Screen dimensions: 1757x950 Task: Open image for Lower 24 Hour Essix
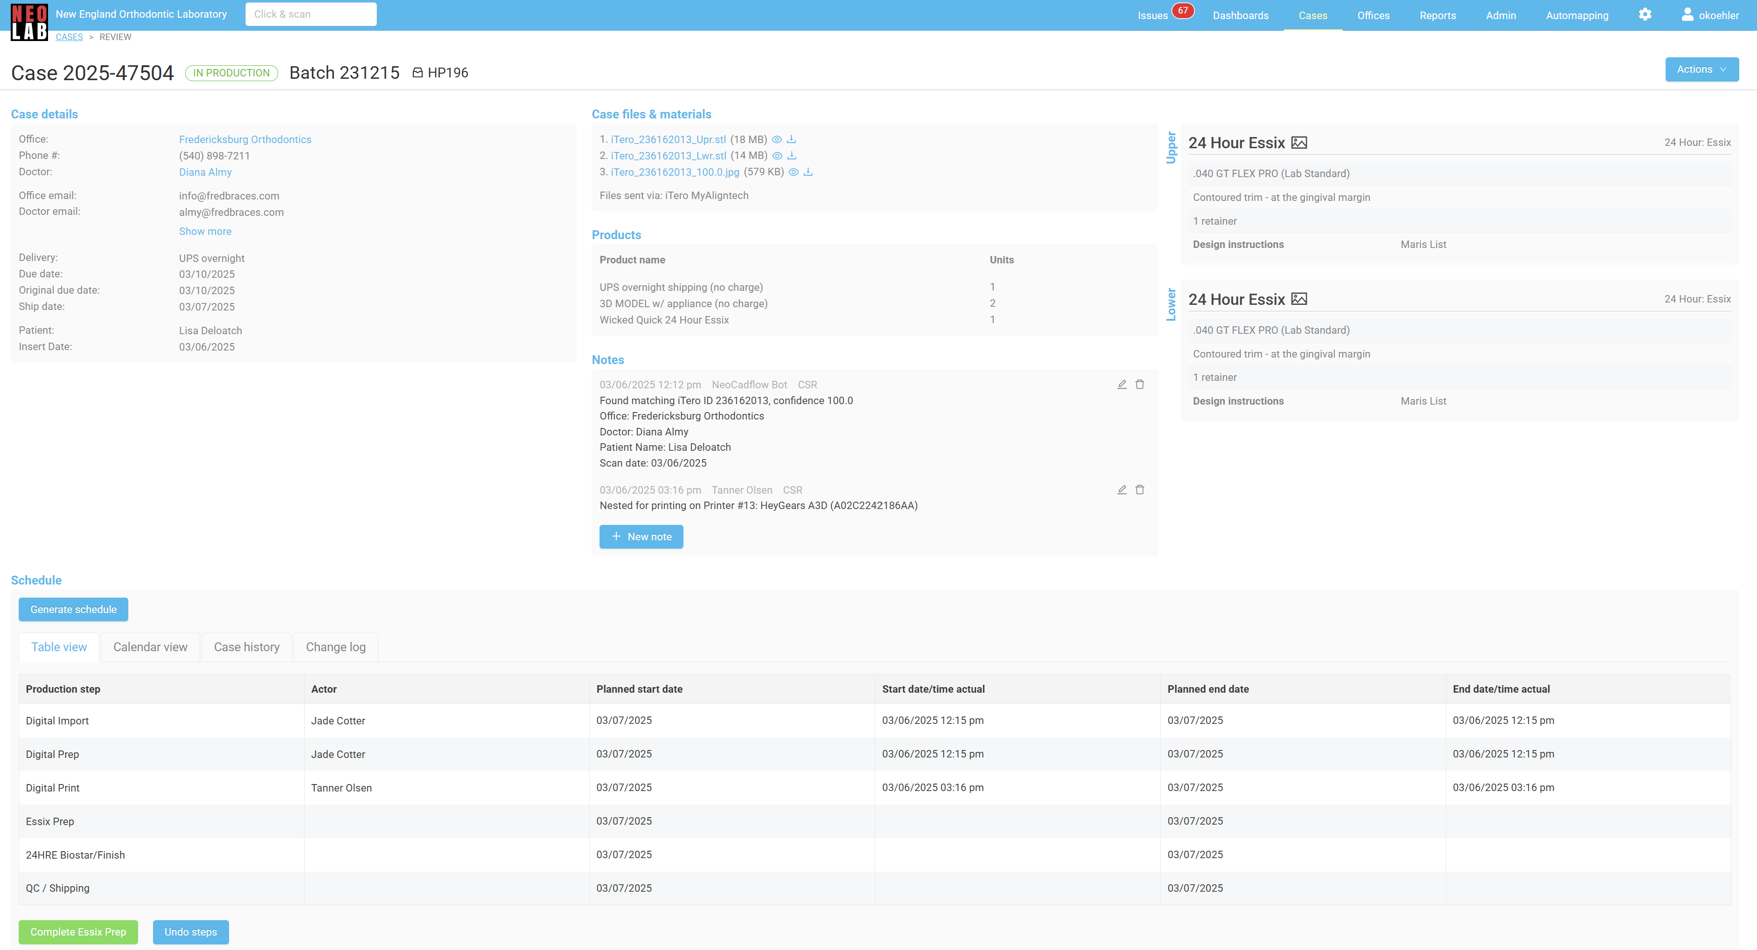(1299, 299)
